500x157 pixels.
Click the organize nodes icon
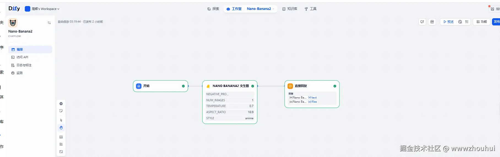pyautogui.click(x=61, y=144)
